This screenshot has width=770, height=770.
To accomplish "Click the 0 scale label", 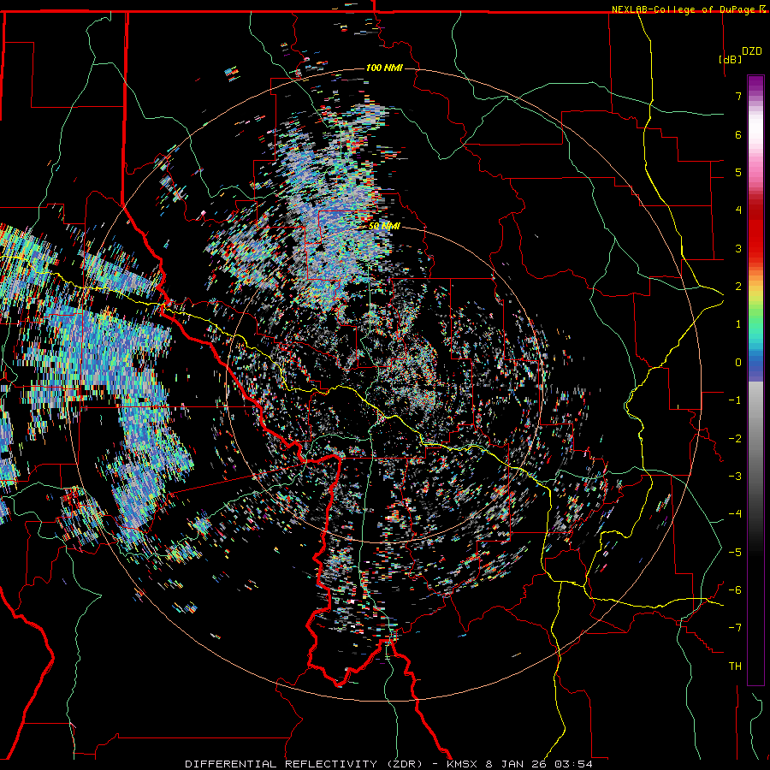I will (x=738, y=363).
